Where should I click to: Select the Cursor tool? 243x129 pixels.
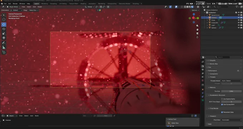tap(4, 20)
